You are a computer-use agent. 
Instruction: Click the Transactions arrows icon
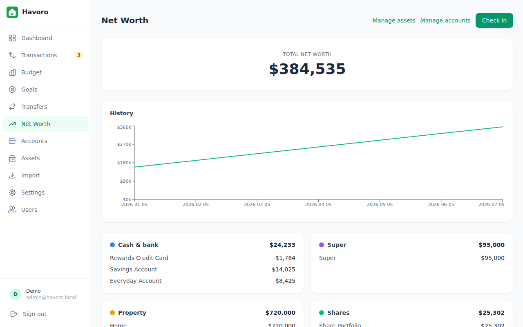click(12, 55)
